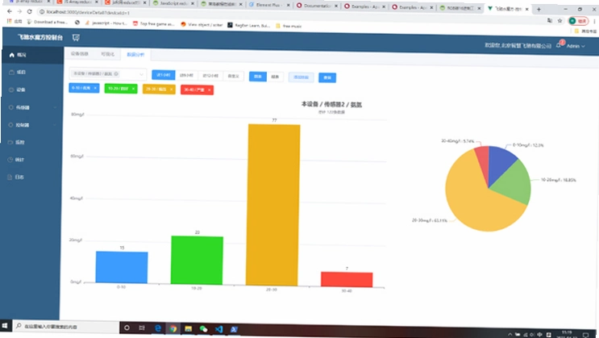599x338 pixels.
Task: Remove the orange 20-30 segment tag
Action: coord(172,90)
